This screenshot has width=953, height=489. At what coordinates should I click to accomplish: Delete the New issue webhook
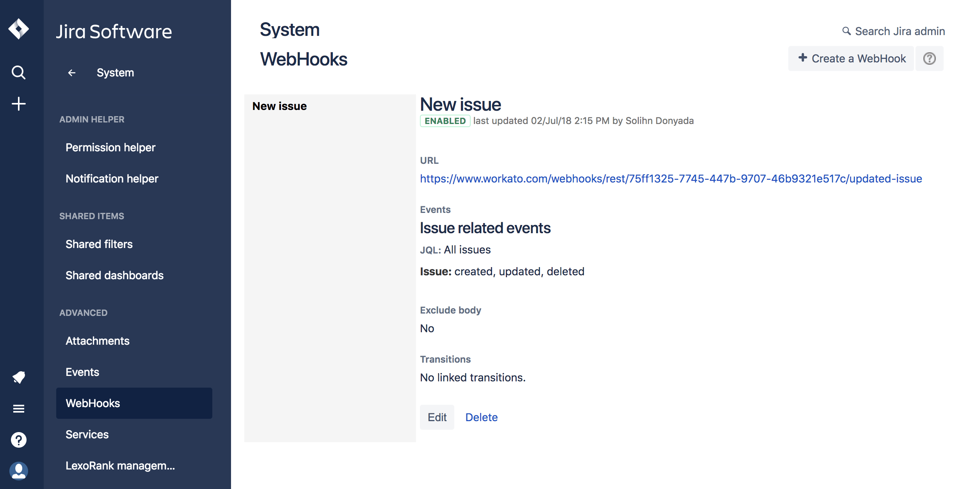(482, 417)
